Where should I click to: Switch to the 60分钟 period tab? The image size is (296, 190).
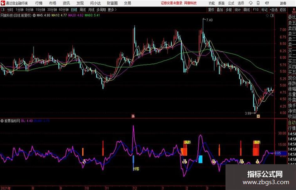coord(64,10)
